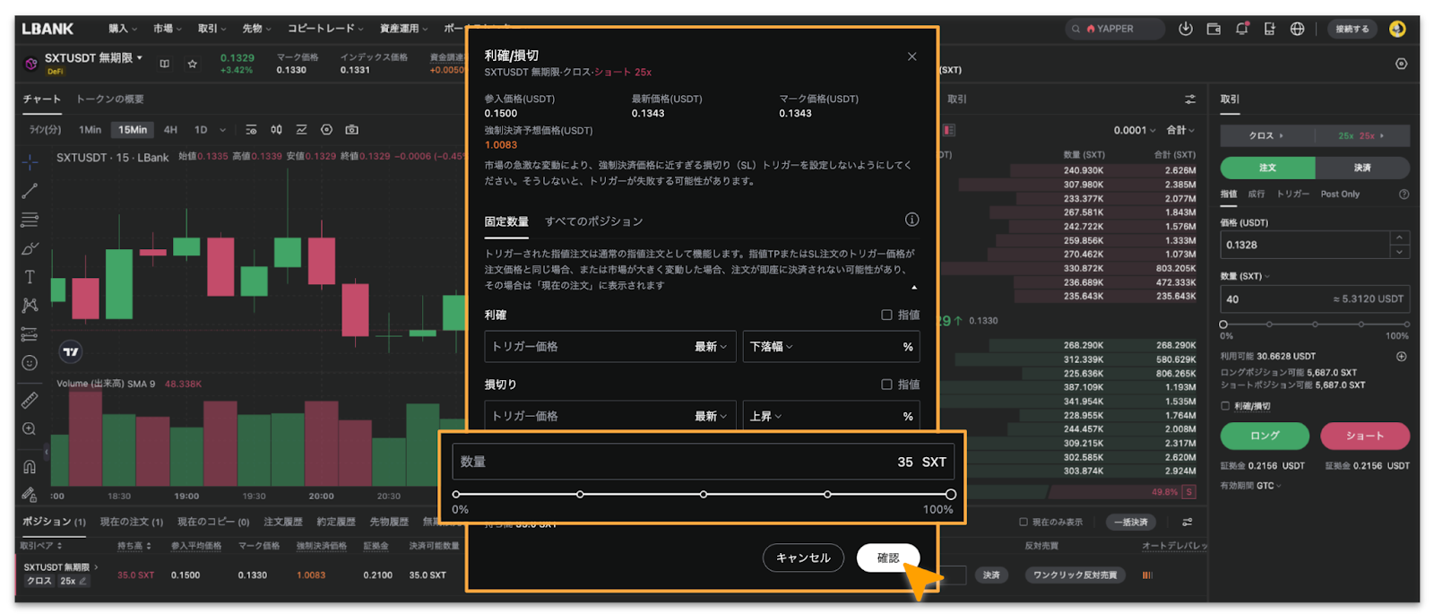Open GTC time-in-force dropdown
The image size is (1434, 614).
(1268, 486)
